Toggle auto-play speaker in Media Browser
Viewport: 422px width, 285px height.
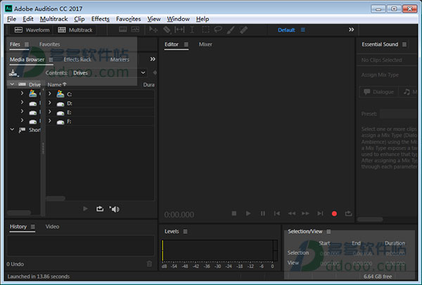click(115, 209)
